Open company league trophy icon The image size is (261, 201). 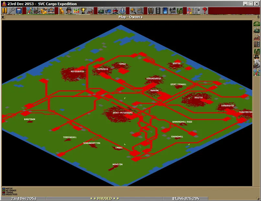83,11
